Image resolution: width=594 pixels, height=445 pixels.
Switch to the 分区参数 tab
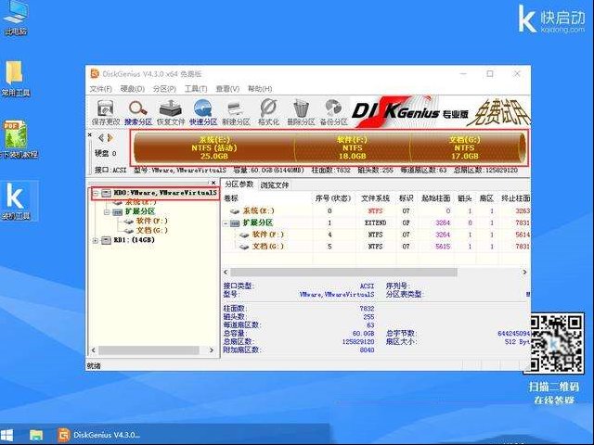[239, 184]
